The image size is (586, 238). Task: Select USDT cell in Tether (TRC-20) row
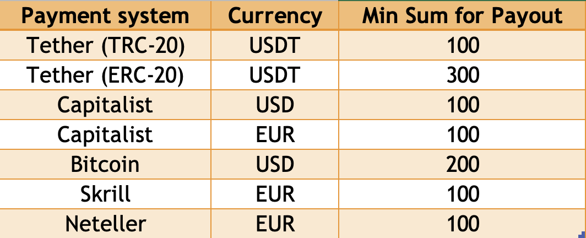click(x=275, y=45)
